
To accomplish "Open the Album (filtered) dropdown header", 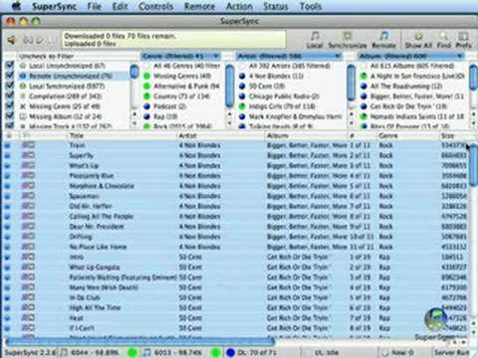I will 411,56.
